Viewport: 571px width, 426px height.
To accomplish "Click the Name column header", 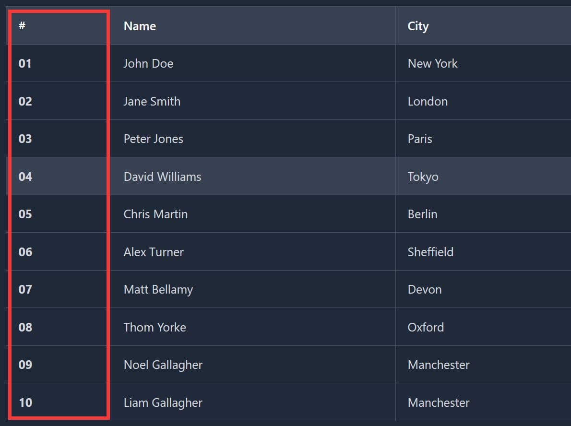I will click(140, 26).
